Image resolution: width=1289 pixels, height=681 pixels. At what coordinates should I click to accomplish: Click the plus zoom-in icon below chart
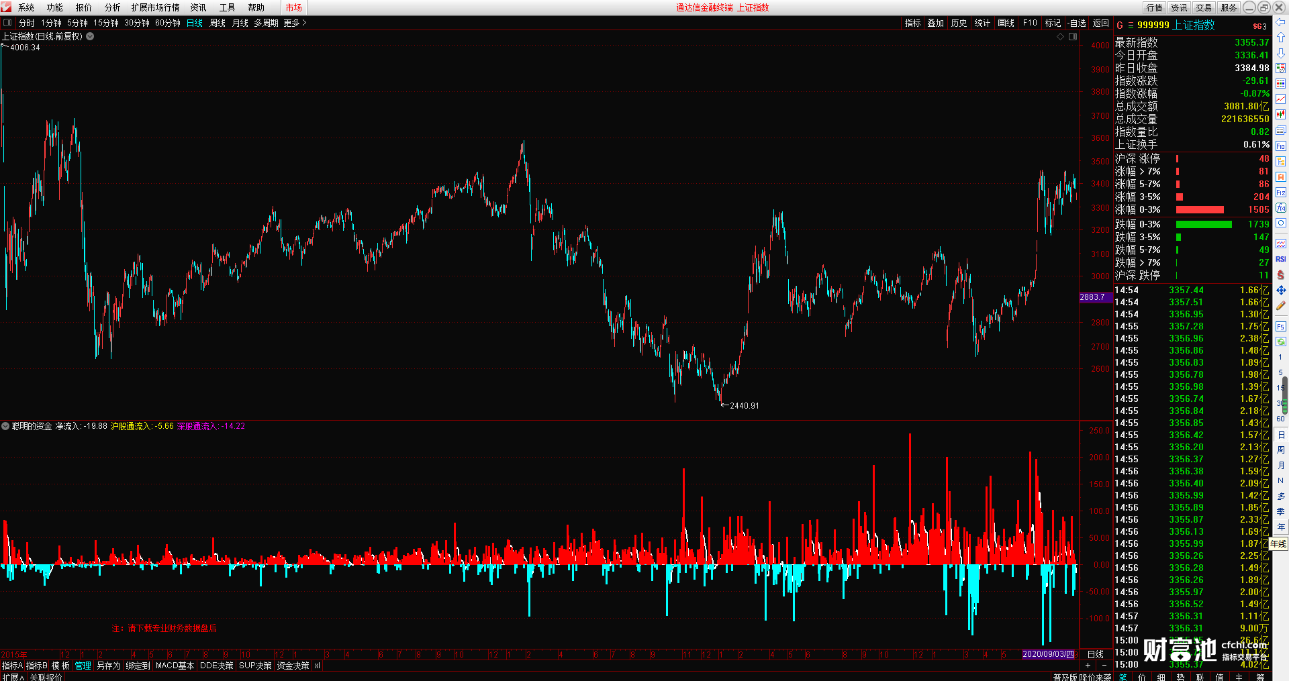pos(1088,666)
